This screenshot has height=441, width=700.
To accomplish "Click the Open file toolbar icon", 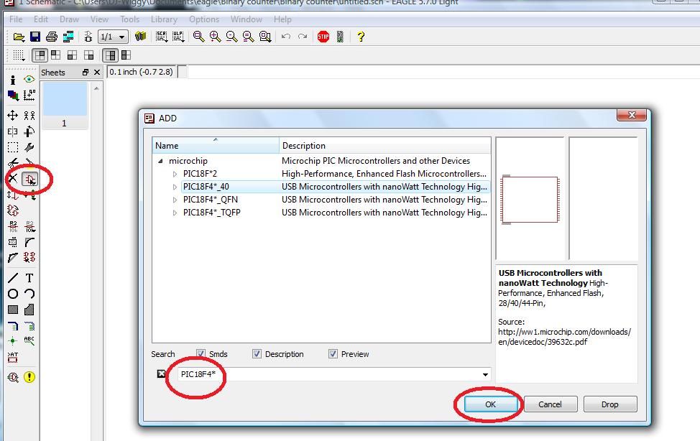I will click(19, 37).
